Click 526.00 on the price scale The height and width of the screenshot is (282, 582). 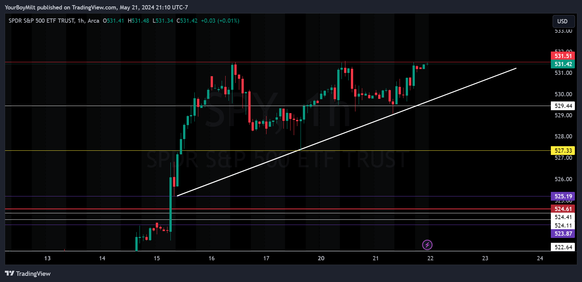pos(563,179)
